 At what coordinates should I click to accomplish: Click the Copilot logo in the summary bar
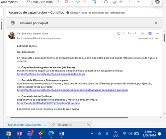13,23
